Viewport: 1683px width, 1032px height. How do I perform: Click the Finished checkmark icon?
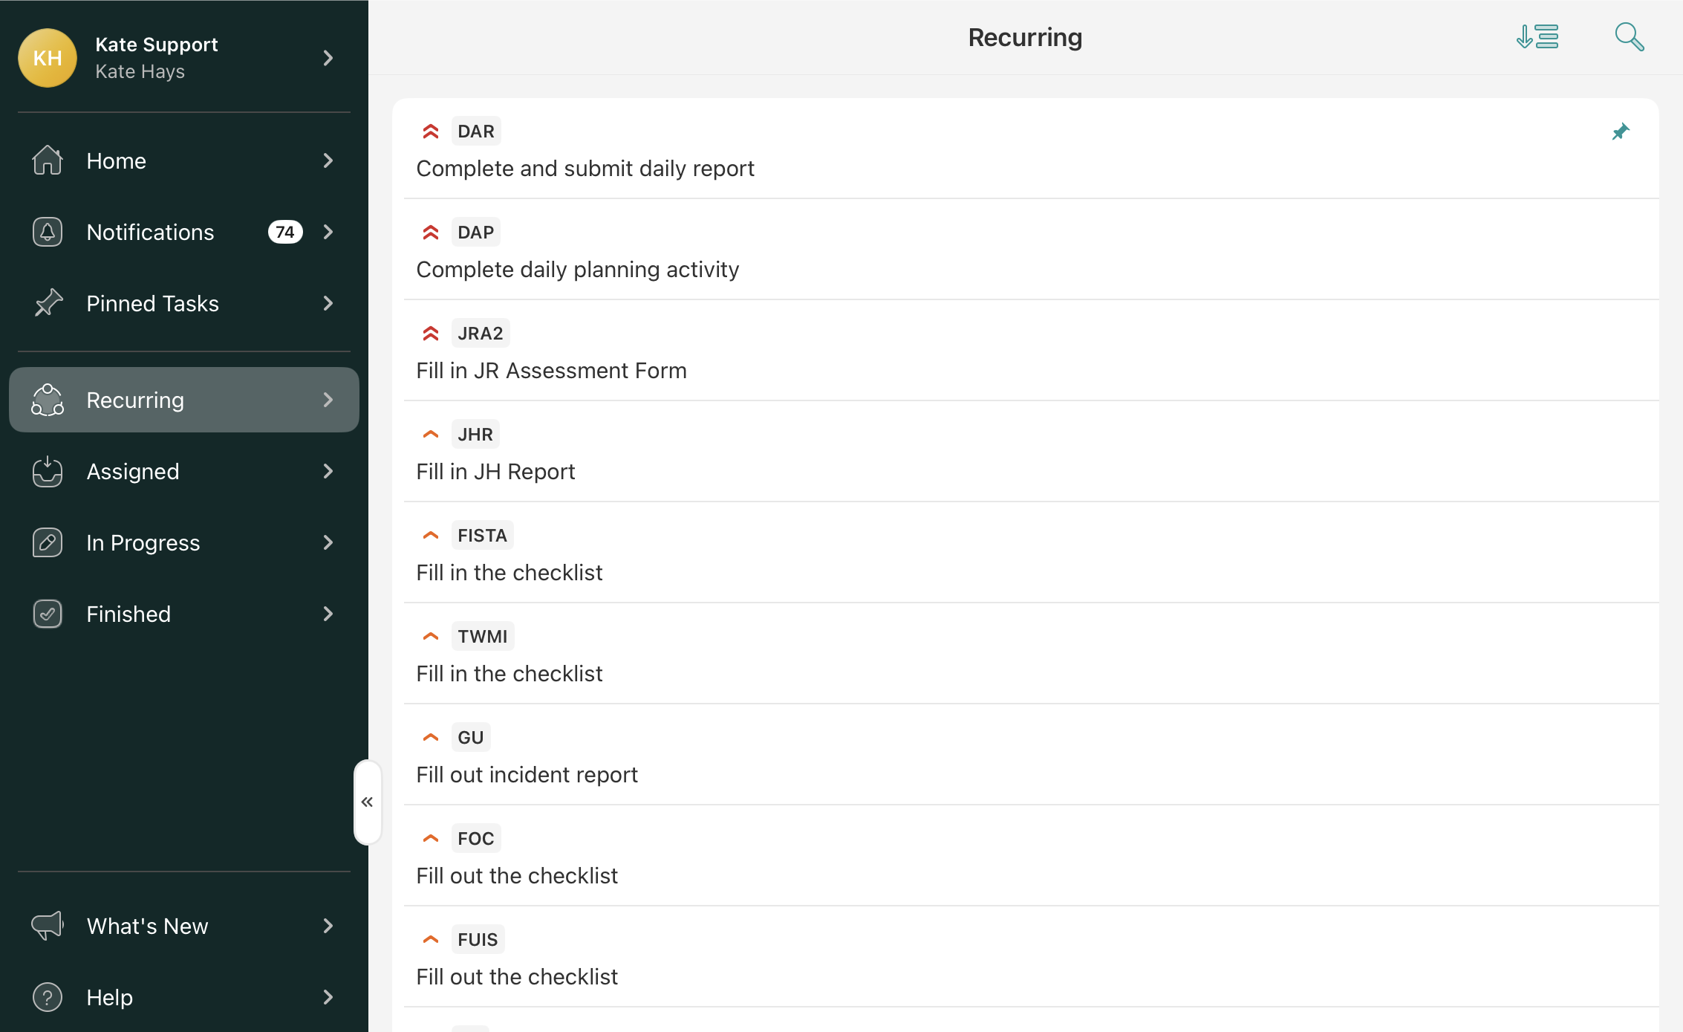[x=48, y=614]
